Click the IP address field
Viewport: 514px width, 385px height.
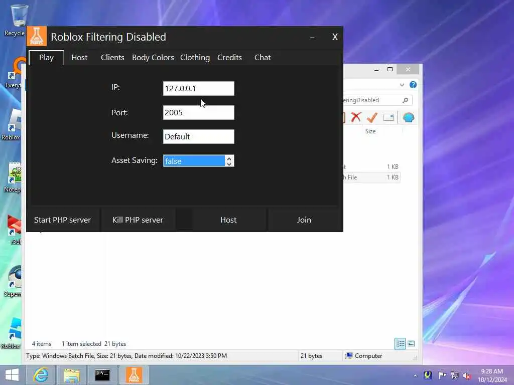tap(199, 88)
